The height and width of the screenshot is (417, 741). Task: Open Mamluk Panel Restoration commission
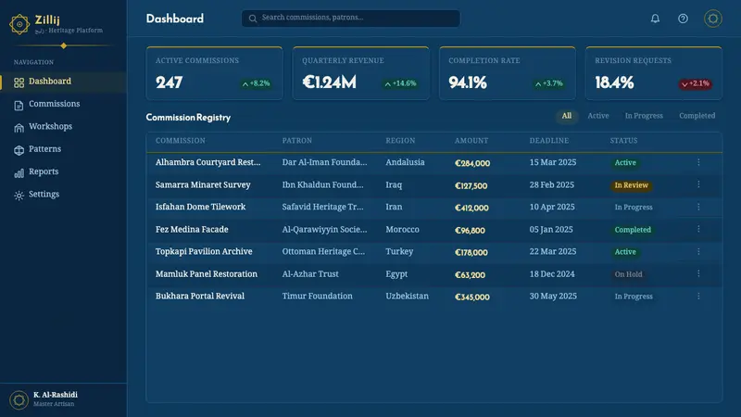[207, 274]
